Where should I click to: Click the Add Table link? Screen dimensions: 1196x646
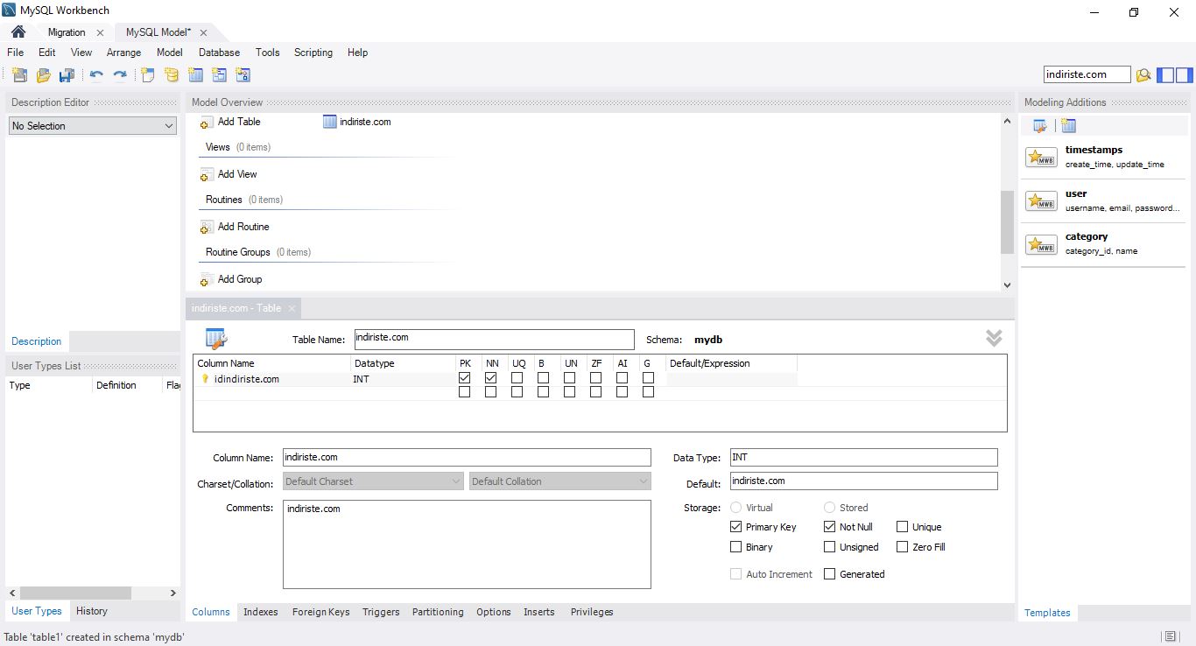(x=239, y=122)
